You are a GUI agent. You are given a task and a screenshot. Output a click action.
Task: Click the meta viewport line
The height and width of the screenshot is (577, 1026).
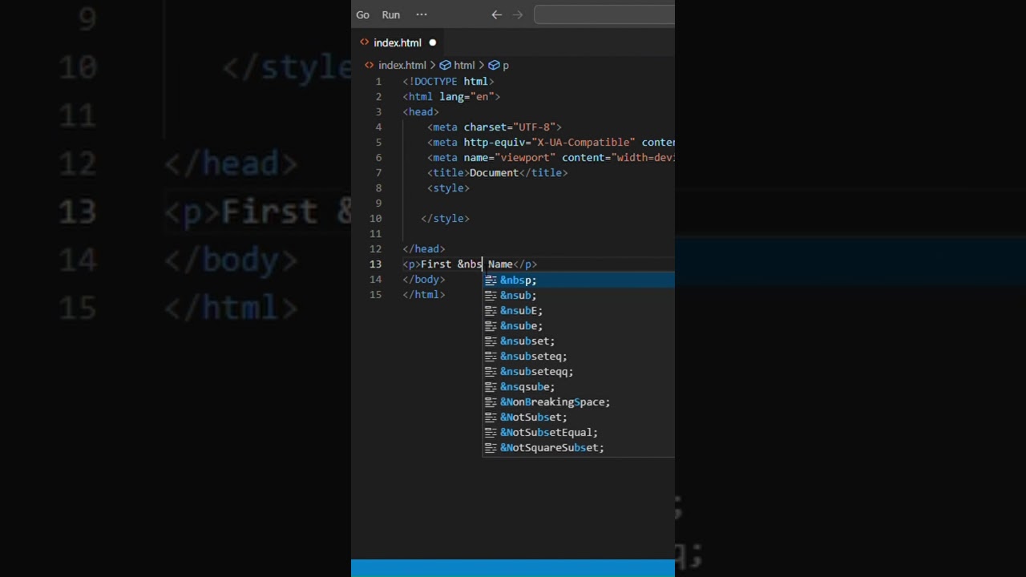point(551,157)
